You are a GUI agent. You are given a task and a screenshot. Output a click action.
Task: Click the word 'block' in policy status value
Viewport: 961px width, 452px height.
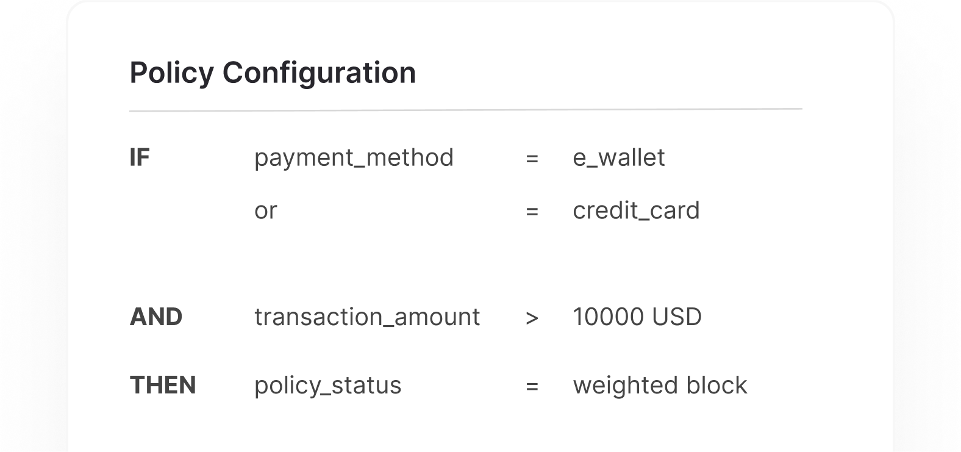716,386
